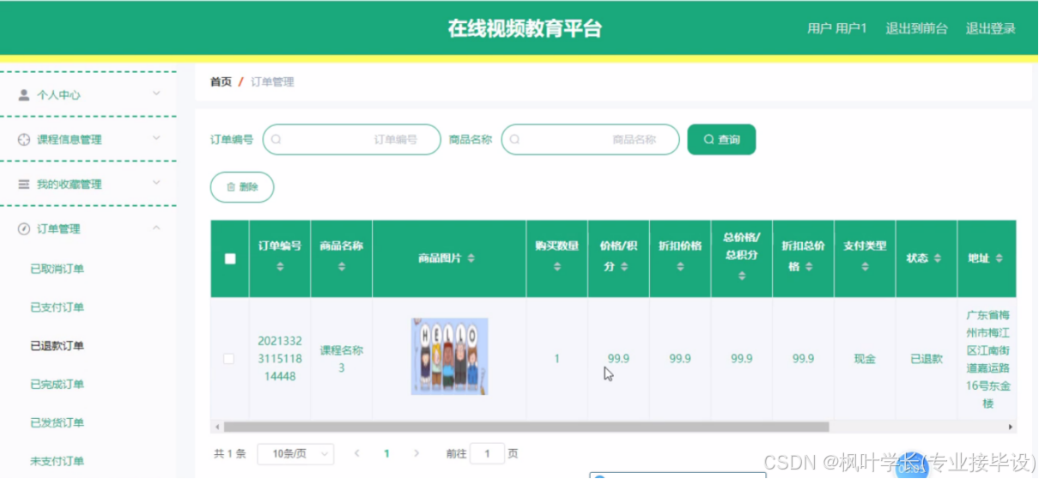Sort table by 购买数量 column arrows
Viewport: 1039px width, 479px height.
tap(557, 267)
